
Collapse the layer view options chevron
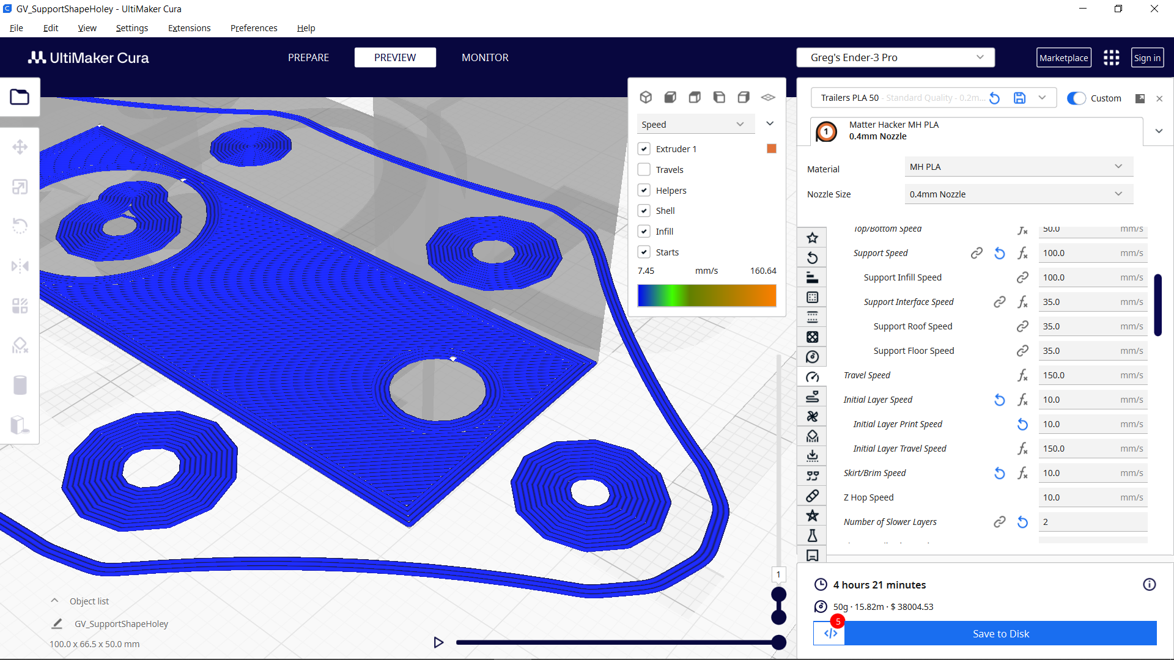[x=770, y=123]
